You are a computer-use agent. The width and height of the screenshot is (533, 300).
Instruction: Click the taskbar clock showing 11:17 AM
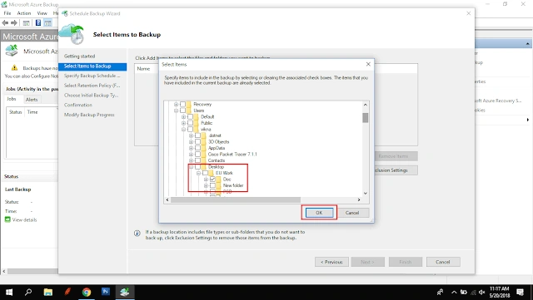tap(500, 292)
